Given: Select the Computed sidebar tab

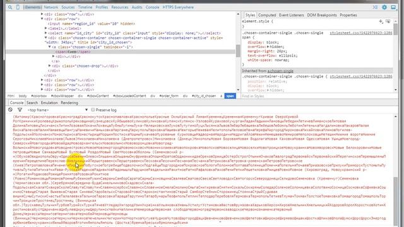Looking at the screenshot, I should [x=267, y=15].
